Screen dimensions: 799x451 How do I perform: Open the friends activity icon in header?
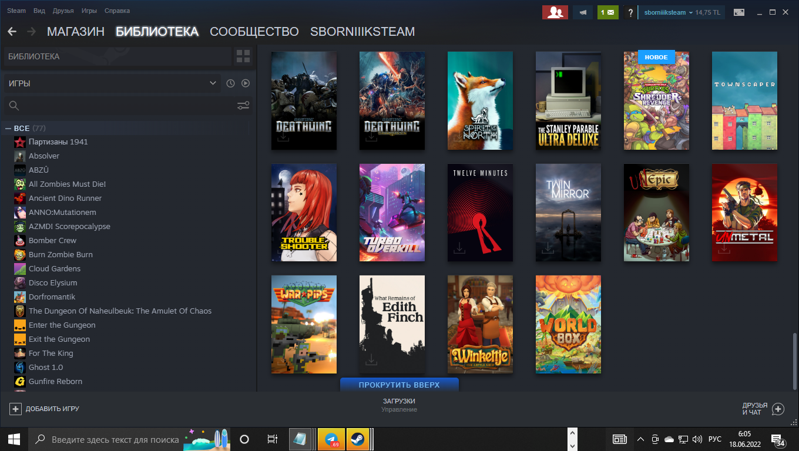553,12
